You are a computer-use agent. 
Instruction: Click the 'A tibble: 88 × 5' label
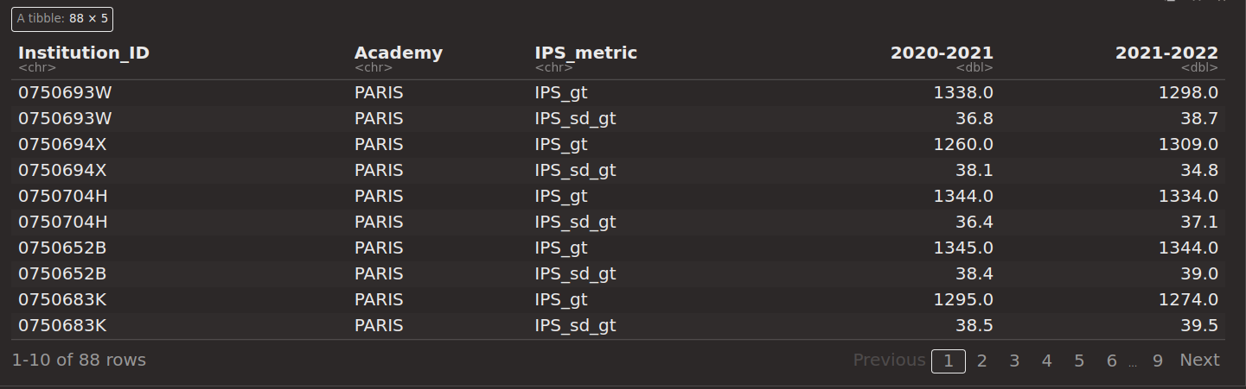[x=62, y=18]
